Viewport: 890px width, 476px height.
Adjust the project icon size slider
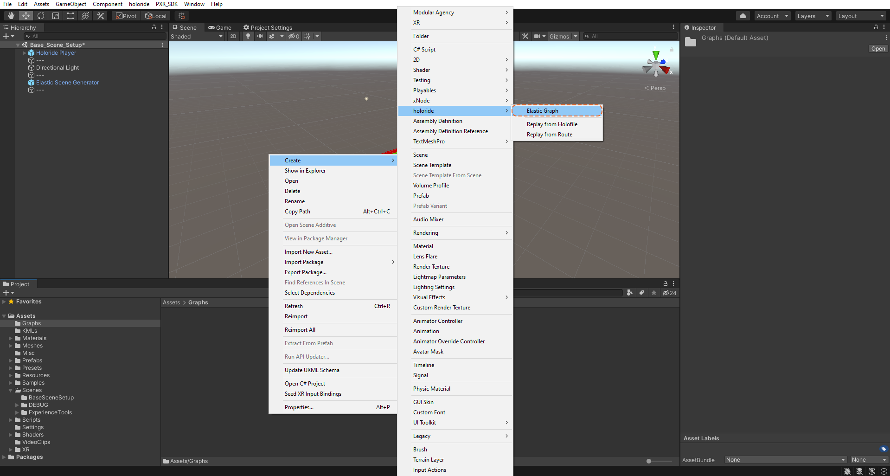coord(649,461)
